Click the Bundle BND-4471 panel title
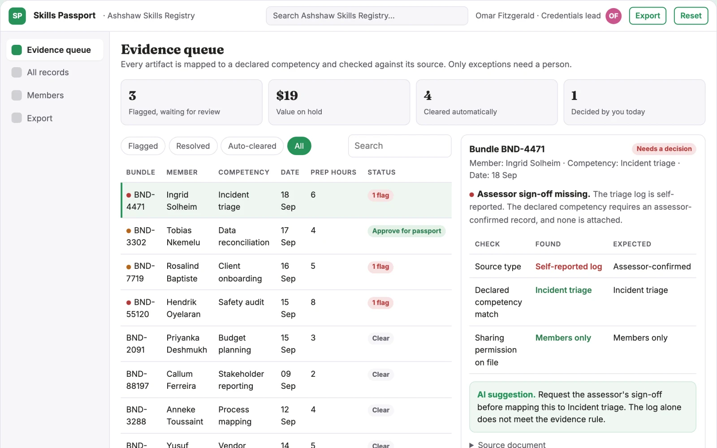Screen dimensions: 717x448 coord(507,149)
